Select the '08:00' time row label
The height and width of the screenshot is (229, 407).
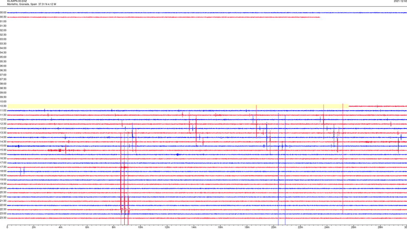click(x=3, y=84)
